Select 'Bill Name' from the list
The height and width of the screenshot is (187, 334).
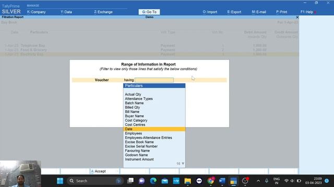pos(154,112)
